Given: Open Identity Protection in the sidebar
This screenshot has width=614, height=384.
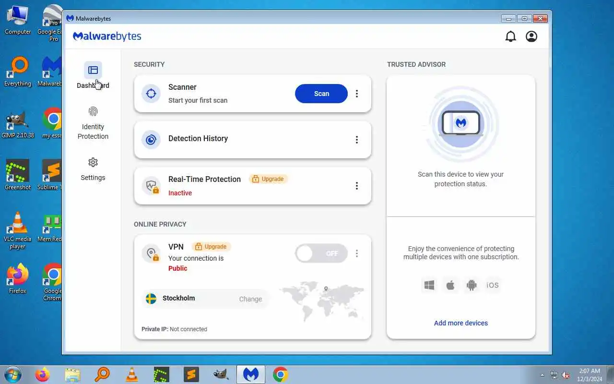Looking at the screenshot, I should click(93, 124).
